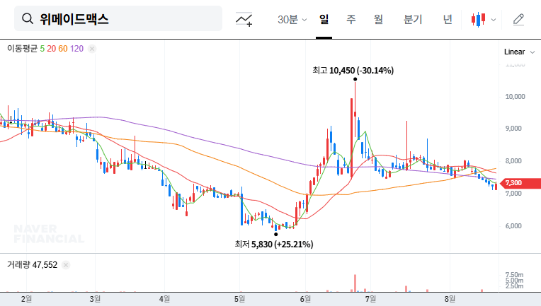Click the 2월 date axis label
The image size is (541, 306).
click(26, 299)
